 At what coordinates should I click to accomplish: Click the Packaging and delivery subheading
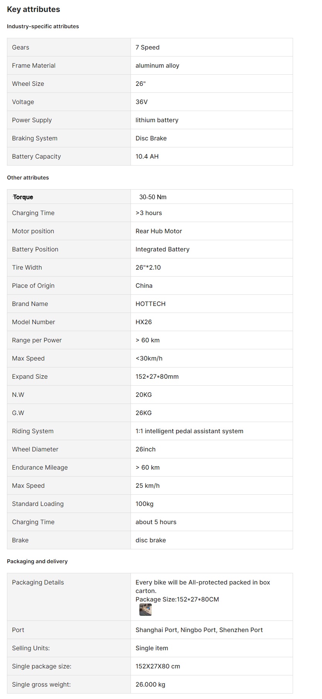(x=37, y=561)
